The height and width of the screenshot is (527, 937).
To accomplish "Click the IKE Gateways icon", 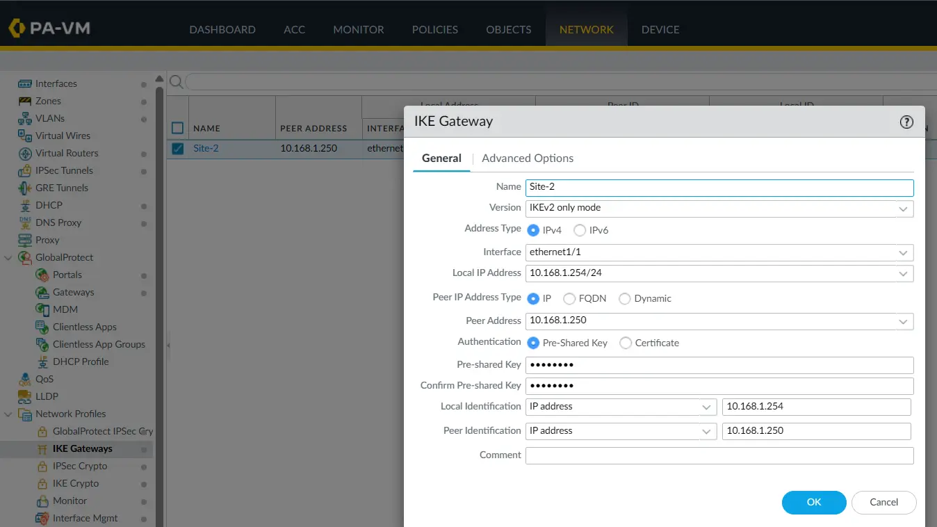I will [x=42, y=448].
